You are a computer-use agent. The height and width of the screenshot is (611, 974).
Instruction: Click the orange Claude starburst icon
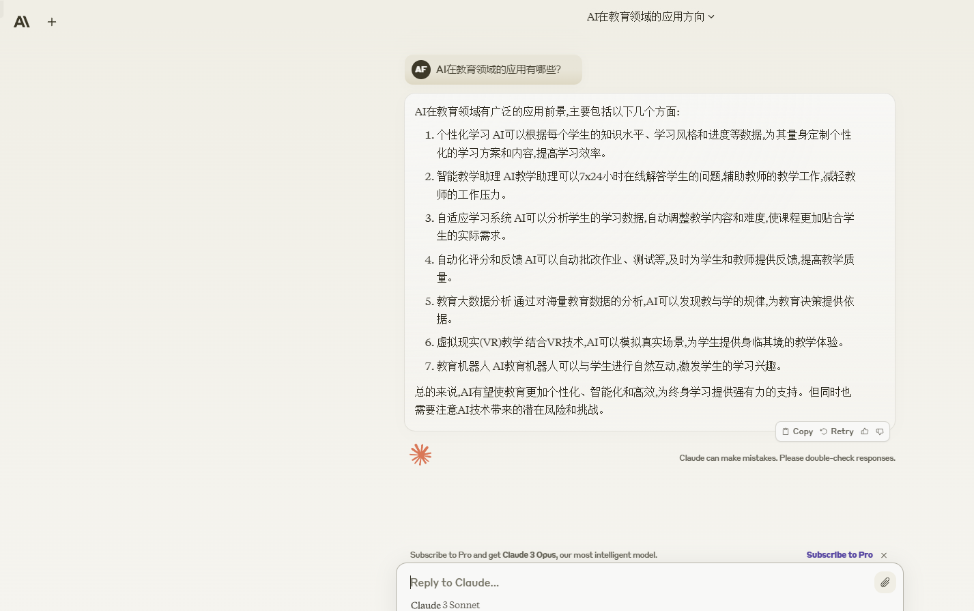420,454
